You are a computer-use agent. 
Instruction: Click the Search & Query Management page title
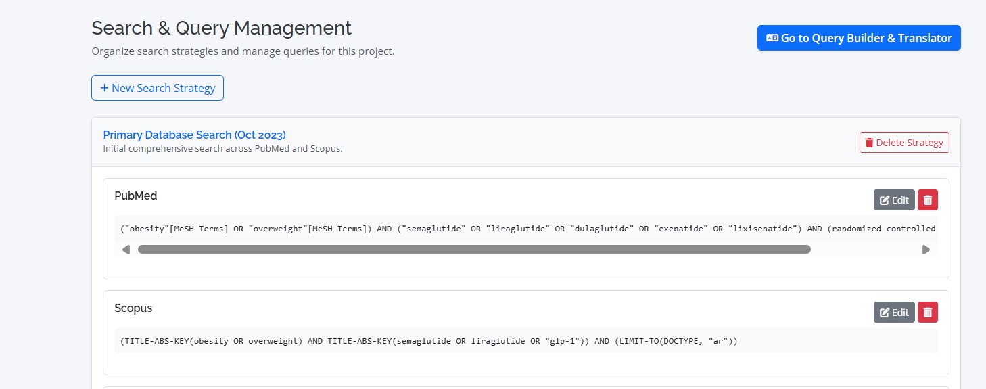pos(221,28)
